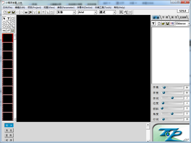Open the 非编工具(Tools) menu

(103, 7)
